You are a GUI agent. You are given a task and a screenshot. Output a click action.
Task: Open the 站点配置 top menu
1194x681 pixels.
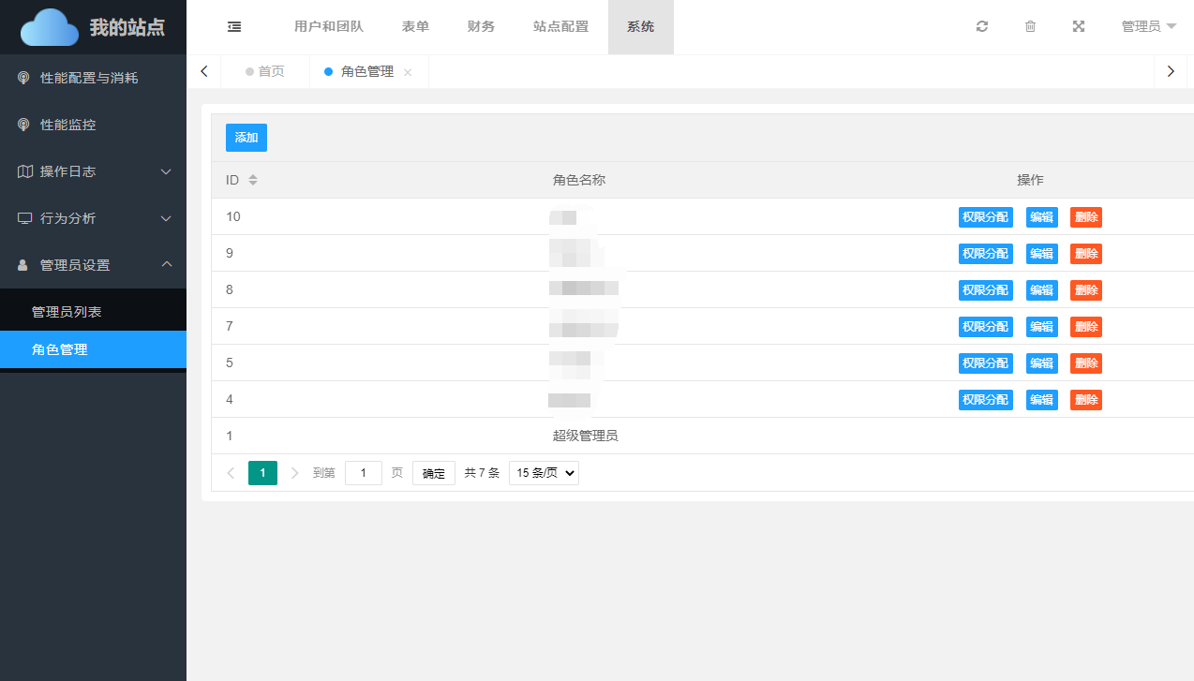pyautogui.click(x=560, y=27)
